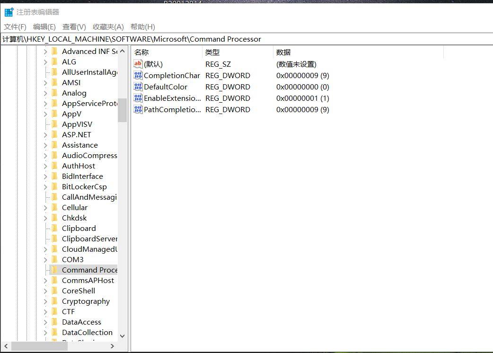Click the EnableExtensions DWORD icon
The height and width of the screenshot is (353, 493).
(138, 98)
